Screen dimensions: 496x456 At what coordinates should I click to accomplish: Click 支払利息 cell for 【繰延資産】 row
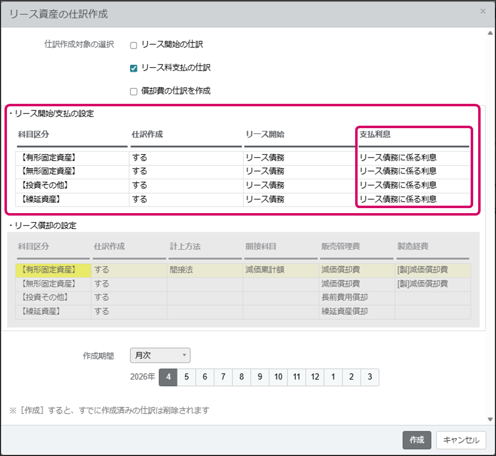[x=413, y=199]
